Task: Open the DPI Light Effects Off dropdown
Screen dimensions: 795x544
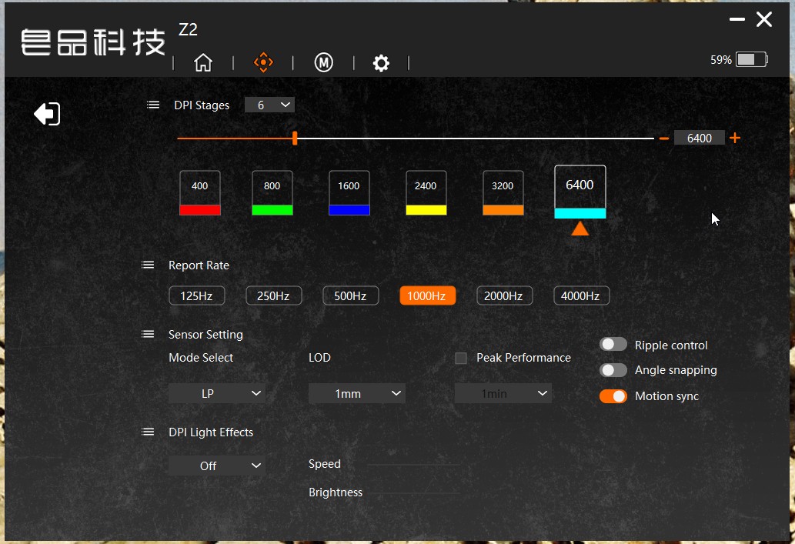Action: (217, 465)
